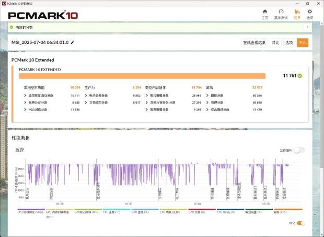Click the green check beside score 11 761
The image size is (324, 237).
point(300,76)
